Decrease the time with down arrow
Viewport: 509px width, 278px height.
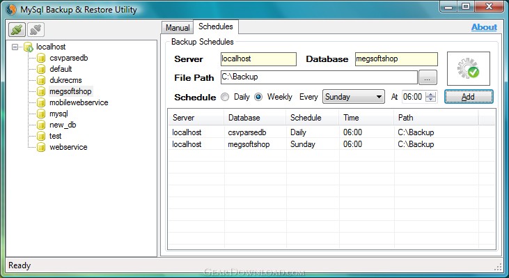[431, 100]
